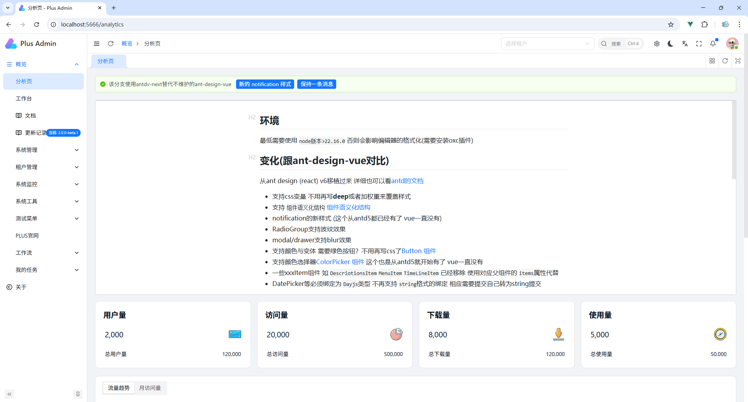The width and height of the screenshot is (748, 402).
Task: Click the content fullscreen icon on tab bar
Action: (x=738, y=61)
